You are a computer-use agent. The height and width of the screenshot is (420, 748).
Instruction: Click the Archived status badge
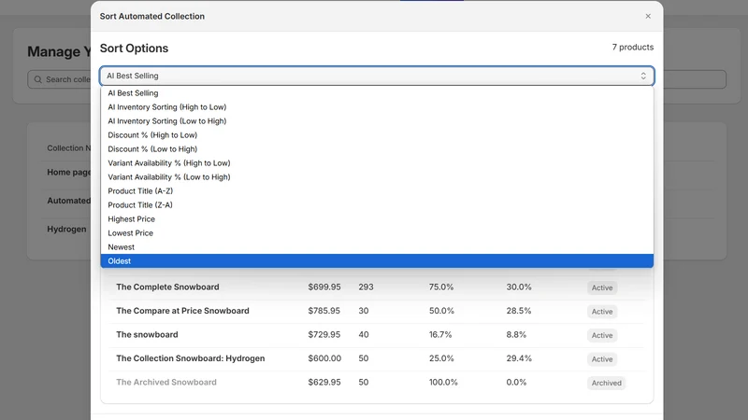606,383
